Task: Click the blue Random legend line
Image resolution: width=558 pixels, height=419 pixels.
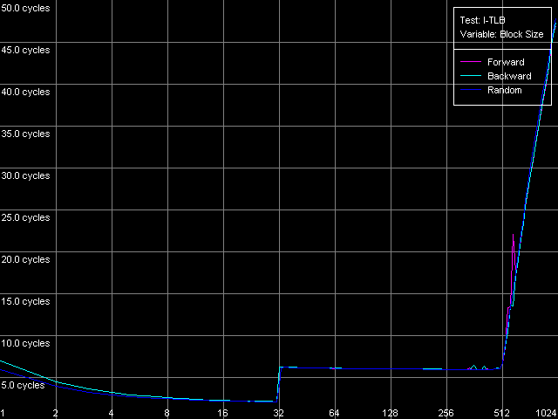Action: click(470, 90)
